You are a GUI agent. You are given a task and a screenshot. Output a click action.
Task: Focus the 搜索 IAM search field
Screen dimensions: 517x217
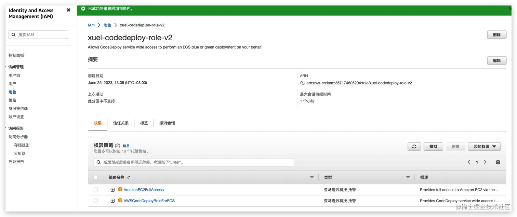point(38,35)
